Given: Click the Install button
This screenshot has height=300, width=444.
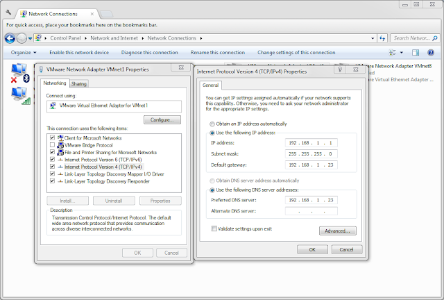Looking at the screenshot, I should pyautogui.click(x=67, y=201).
